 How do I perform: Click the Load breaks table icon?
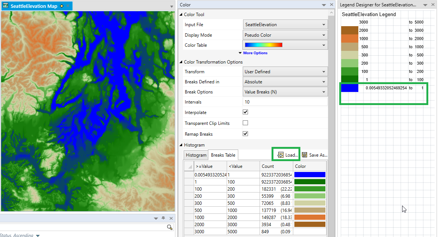click(286, 154)
